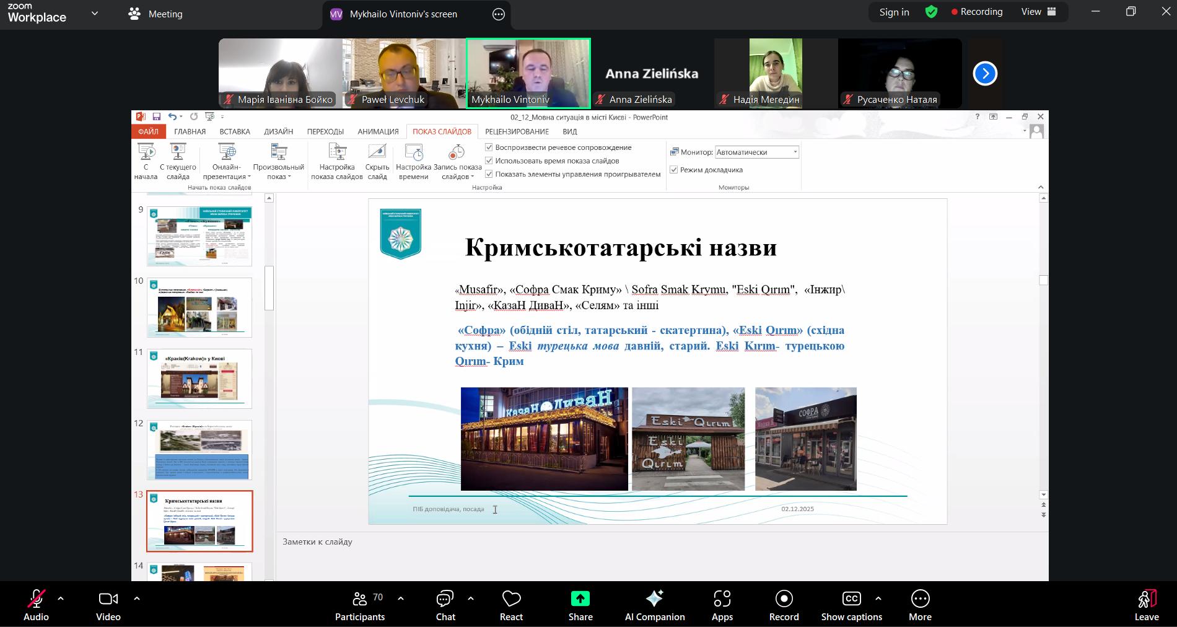Expand audio options arrow next to Audio

coord(61,598)
